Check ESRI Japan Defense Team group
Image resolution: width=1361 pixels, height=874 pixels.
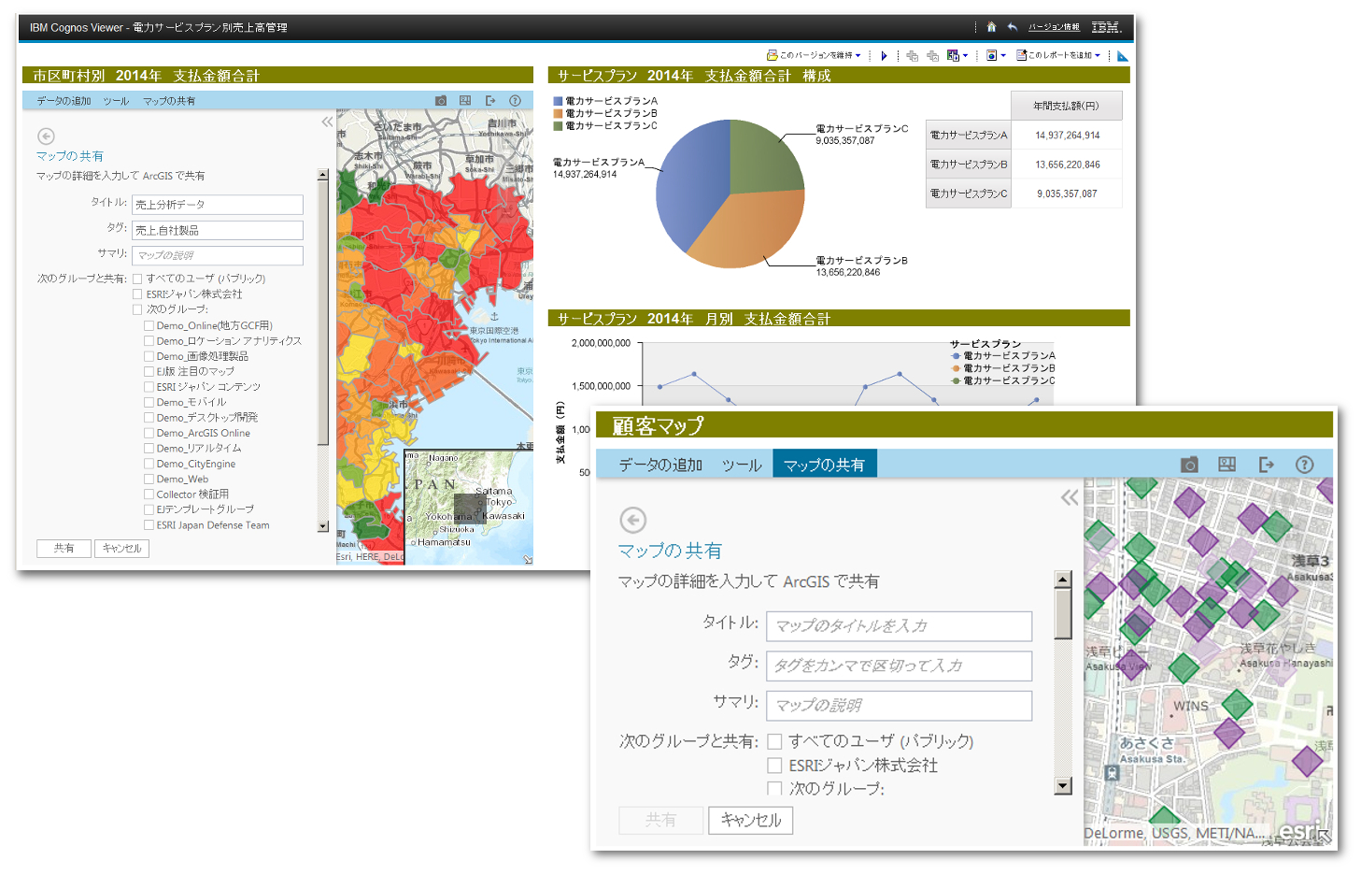tap(149, 525)
